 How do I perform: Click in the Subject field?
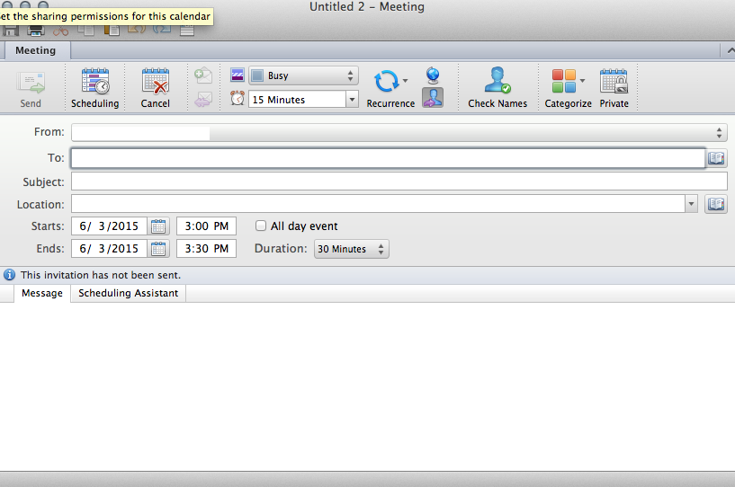click(399, 182)
